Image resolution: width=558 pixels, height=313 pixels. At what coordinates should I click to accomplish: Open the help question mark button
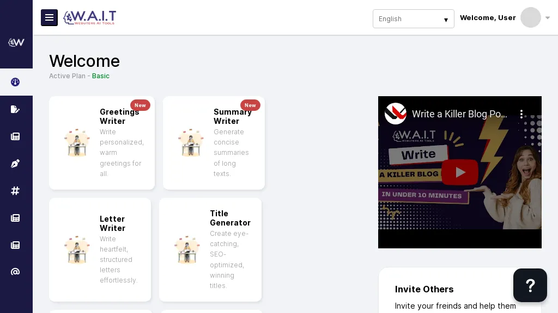coord(530,285)
